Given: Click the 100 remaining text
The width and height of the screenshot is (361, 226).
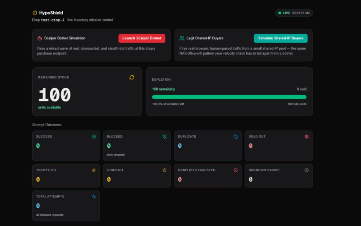Looking at the screenshot, I should (x=163, y=89).
